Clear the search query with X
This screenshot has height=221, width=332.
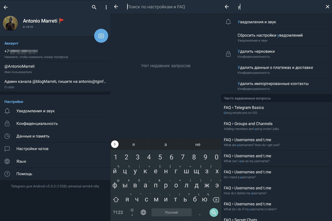click(327, 7)
